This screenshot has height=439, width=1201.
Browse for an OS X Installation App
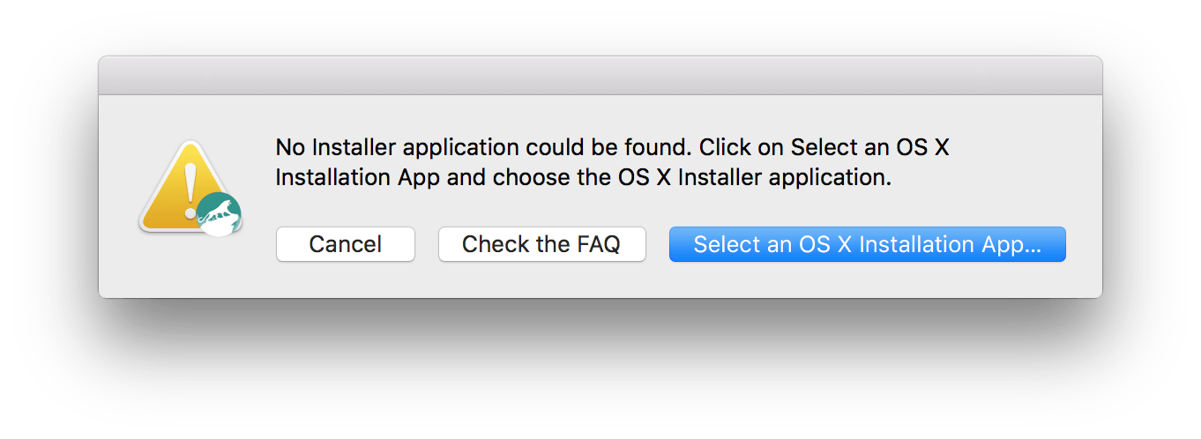(x=868, y=244)
